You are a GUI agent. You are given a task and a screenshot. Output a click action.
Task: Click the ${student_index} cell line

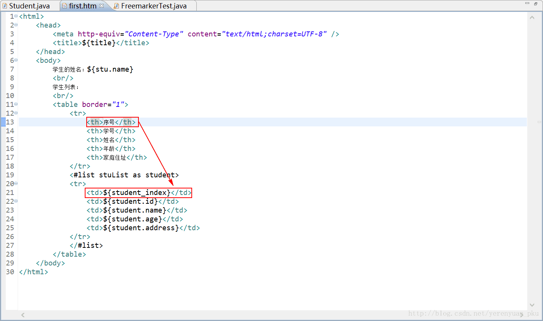click(x=138, y=192)
